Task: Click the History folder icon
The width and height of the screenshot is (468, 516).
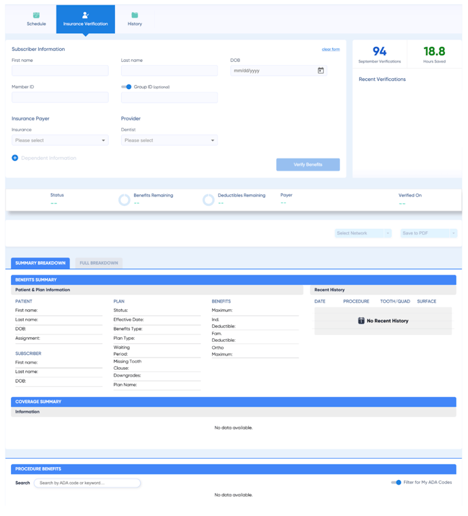Action: pos(135,15)
